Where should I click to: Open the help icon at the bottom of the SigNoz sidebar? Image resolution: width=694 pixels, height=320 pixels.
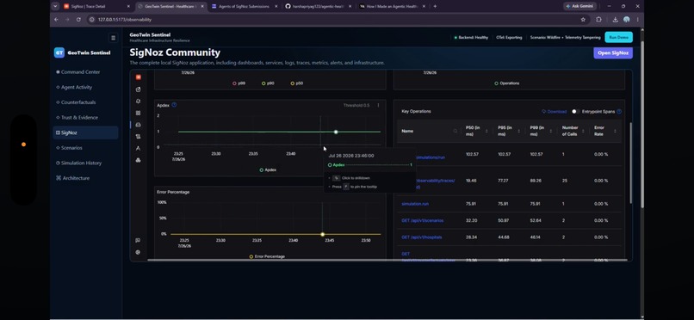pos(138,252)
